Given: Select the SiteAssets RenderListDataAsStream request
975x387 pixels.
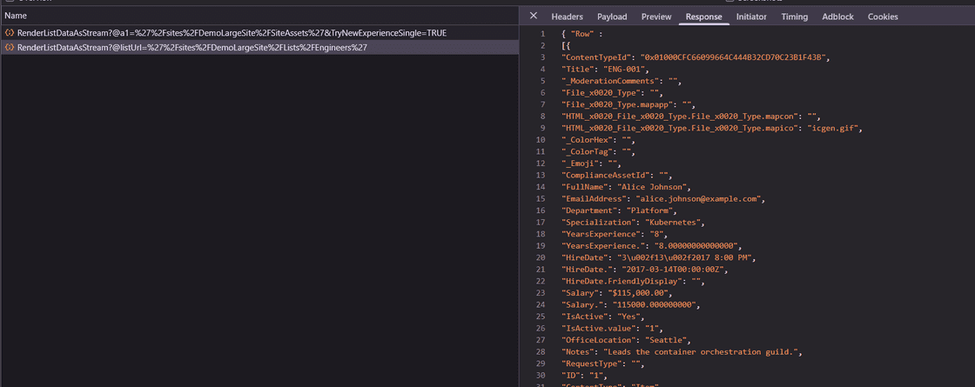Looking at the screenshot, I should tap(259, 33).
